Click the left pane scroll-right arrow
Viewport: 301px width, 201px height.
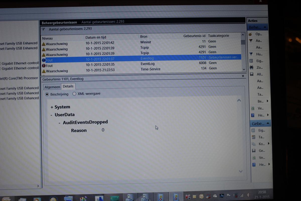click(38, 186)
